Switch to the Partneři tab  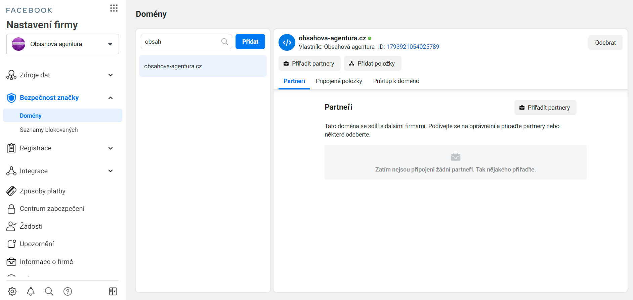coord(294,81)
